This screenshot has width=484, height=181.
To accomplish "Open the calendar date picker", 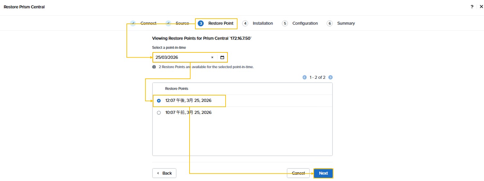I will [x=222, y=58].
